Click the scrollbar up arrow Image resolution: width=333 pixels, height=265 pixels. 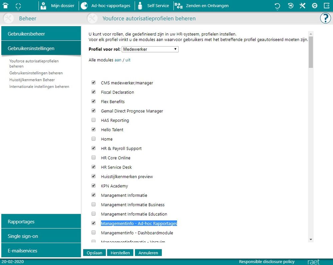(311, 34)
